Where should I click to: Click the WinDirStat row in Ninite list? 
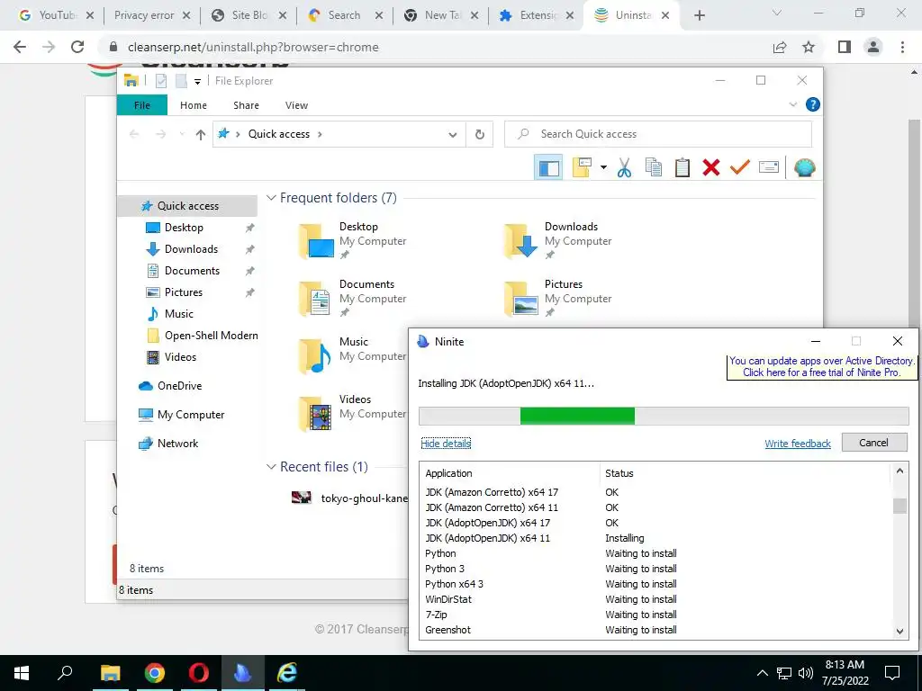point(657,599)
